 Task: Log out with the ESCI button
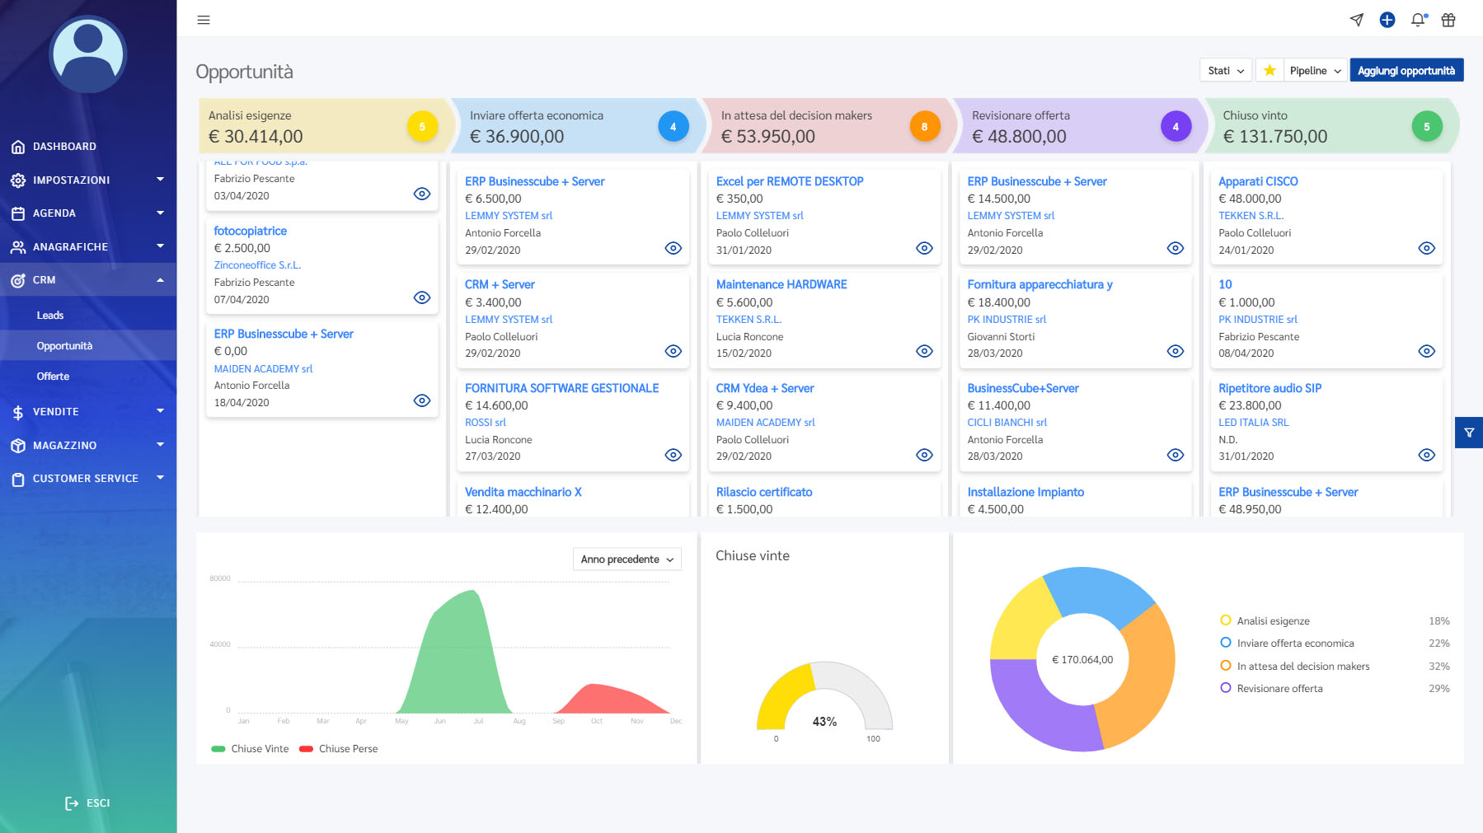[x=87, y=803]
